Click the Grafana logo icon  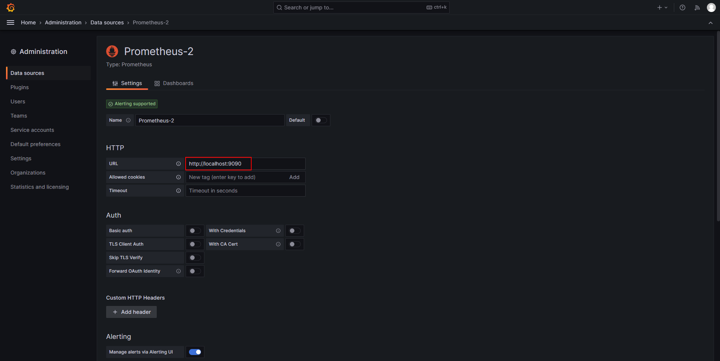pyautogui.click(x=10, y=7)
